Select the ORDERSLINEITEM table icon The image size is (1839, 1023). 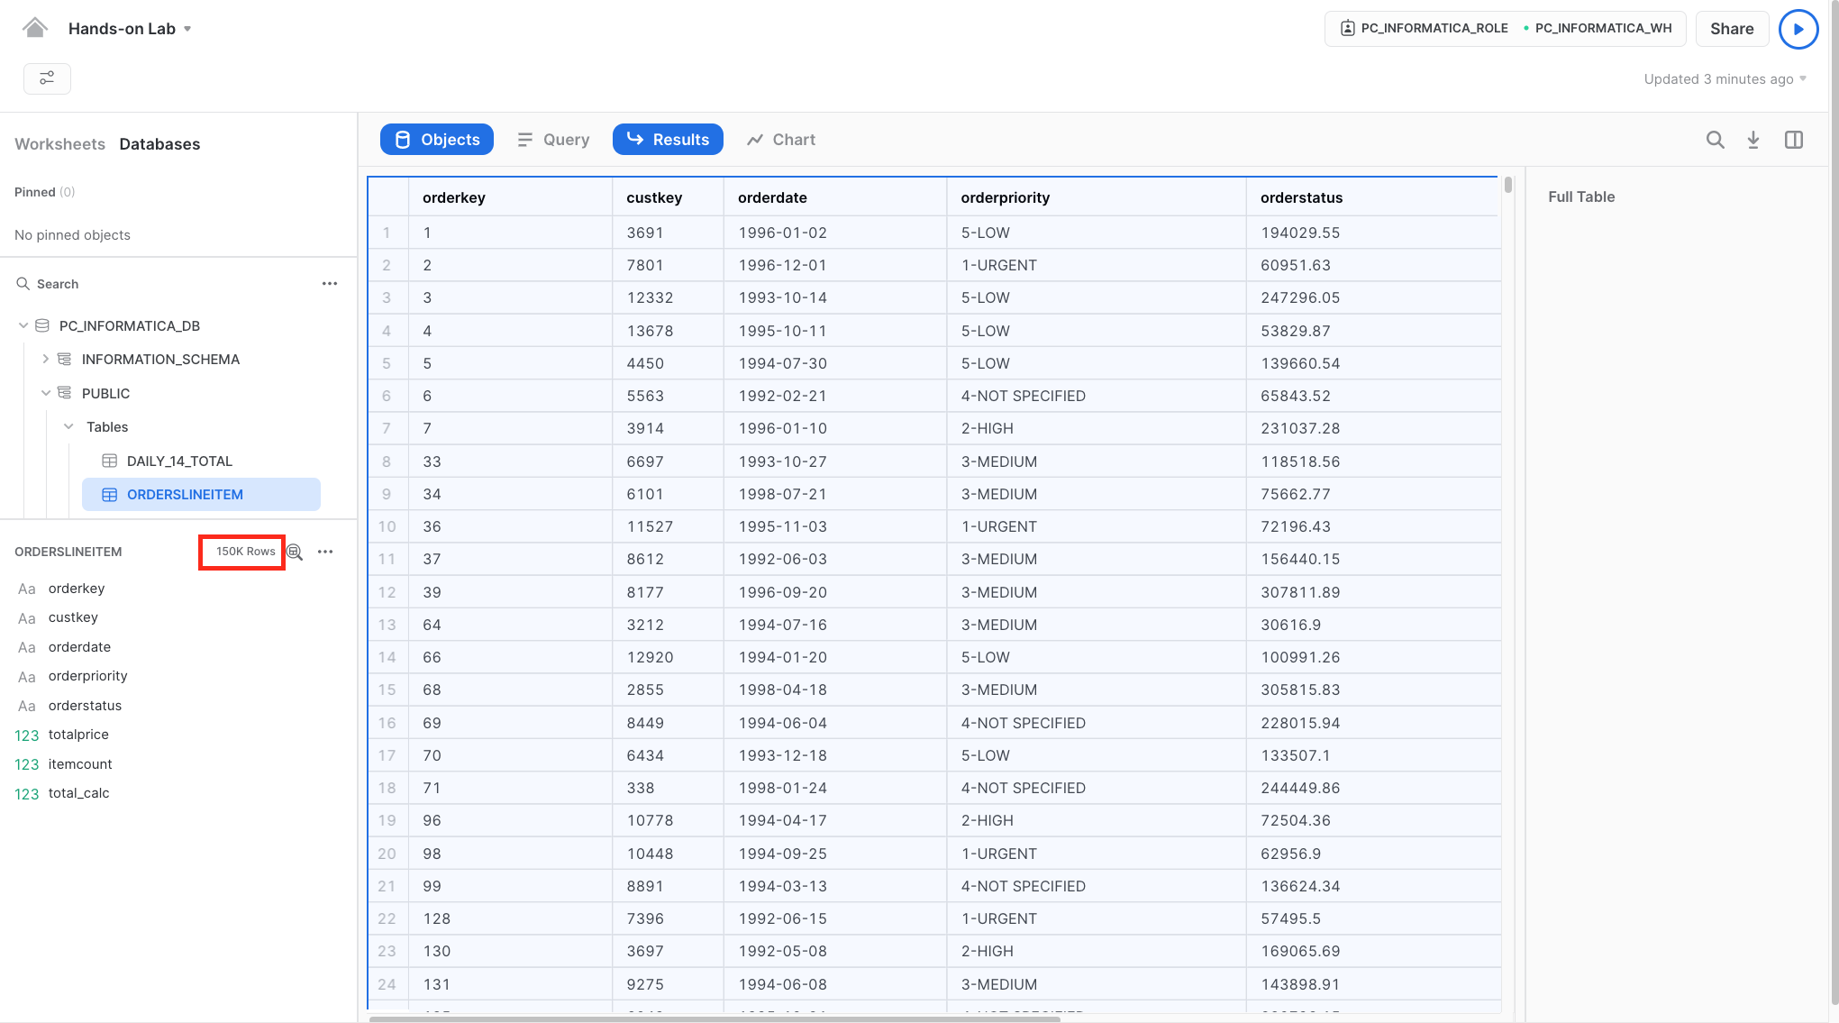point(110,494)
